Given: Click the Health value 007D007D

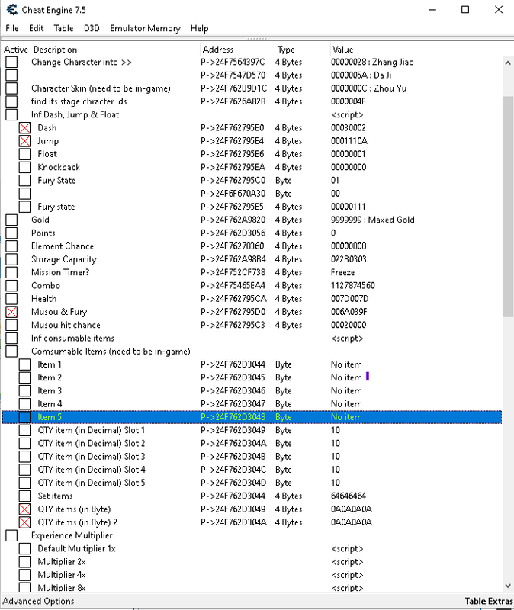Looking at the screenshot, I should (349, 299).
